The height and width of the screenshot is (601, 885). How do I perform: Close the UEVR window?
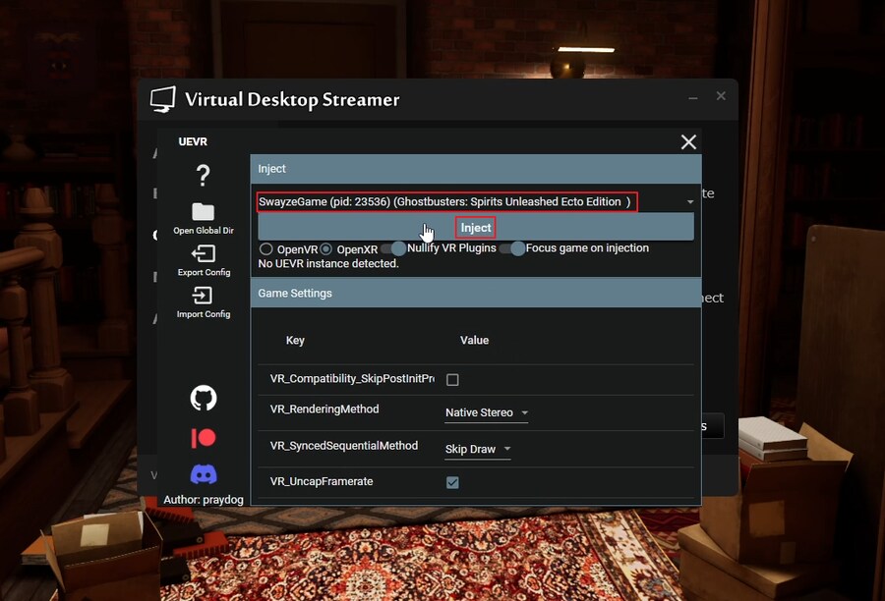click(688, 142)
